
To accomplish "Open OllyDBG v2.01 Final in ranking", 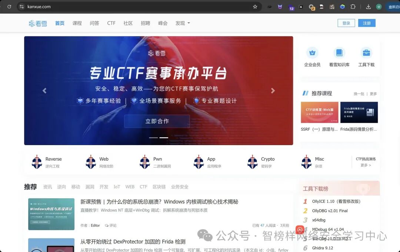I will click(330, 211).
